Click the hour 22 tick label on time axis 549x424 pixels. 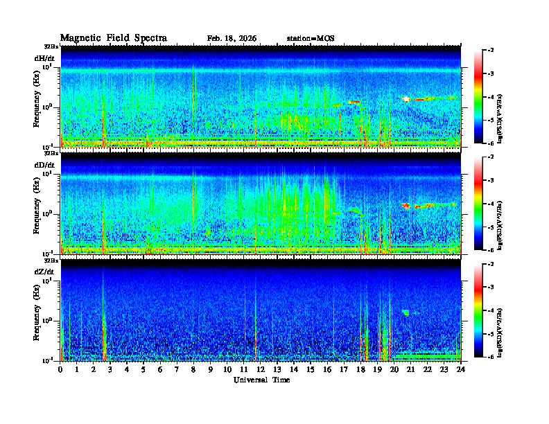click(x=427, y=369)
